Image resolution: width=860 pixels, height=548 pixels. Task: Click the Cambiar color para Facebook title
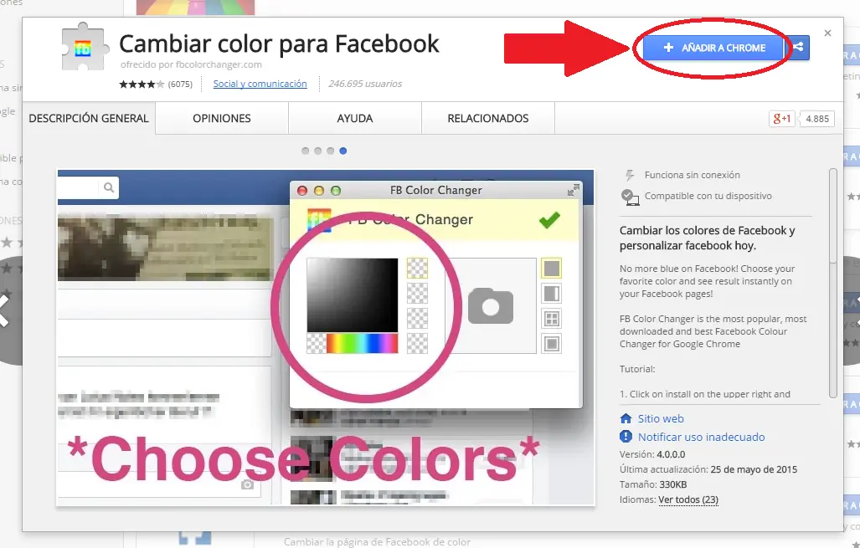tap(279, 44)
